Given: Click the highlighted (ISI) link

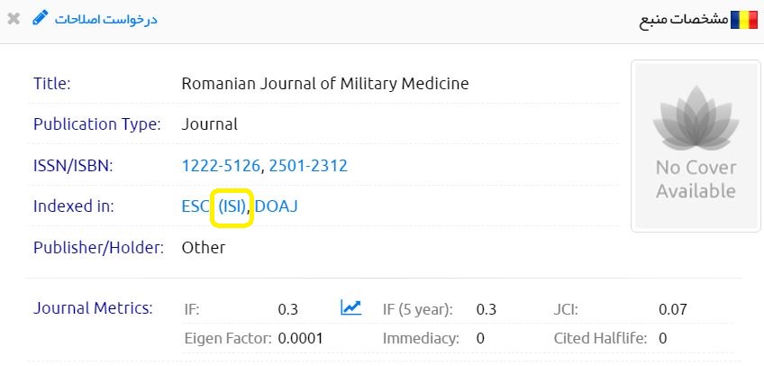Looking at the screenshot, I should [x=232, y=206].
